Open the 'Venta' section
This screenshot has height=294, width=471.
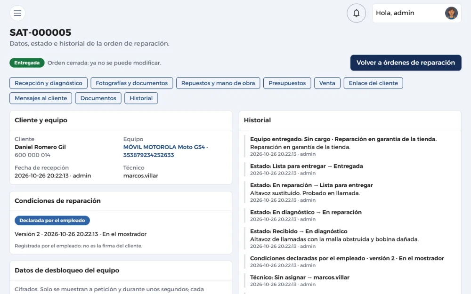(327, 83)
